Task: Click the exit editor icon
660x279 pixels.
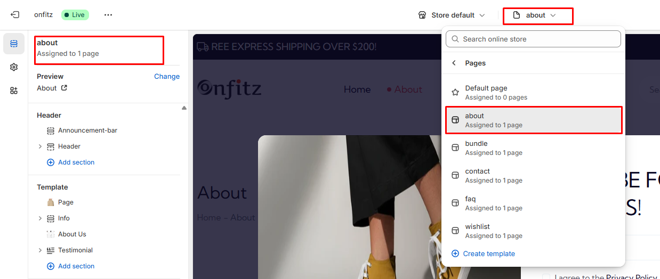Action: pyautogui.click(x=15, y=15)
